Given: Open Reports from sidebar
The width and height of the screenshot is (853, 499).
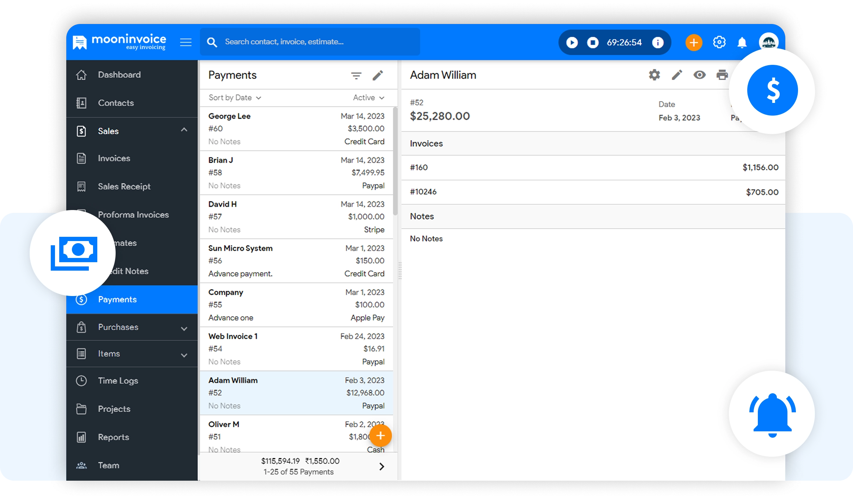Looking at the screenshot, I should point(113,437).
